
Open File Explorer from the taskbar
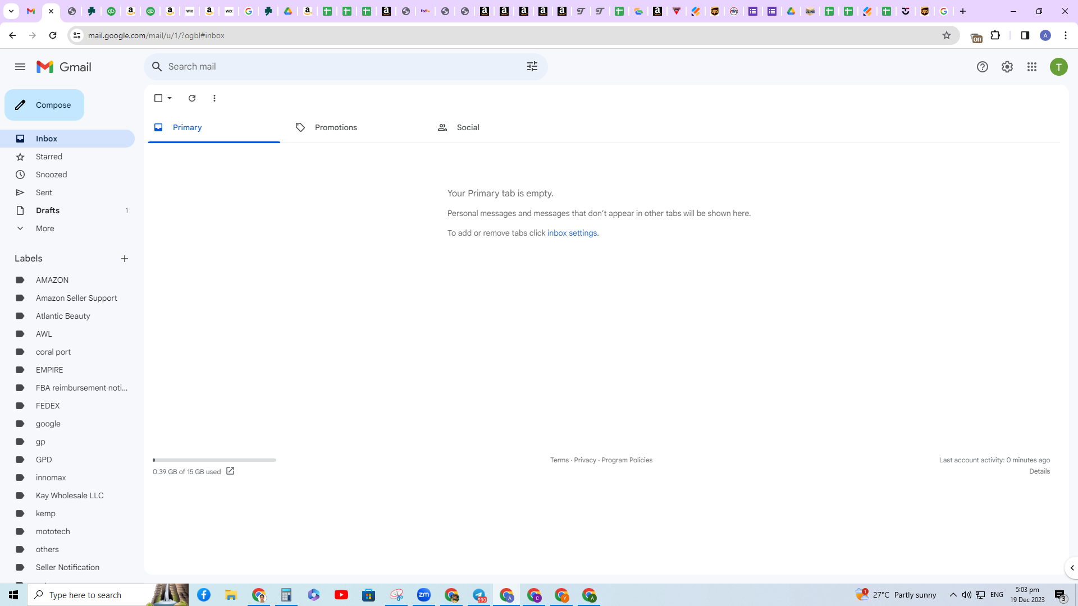point(231,595)
